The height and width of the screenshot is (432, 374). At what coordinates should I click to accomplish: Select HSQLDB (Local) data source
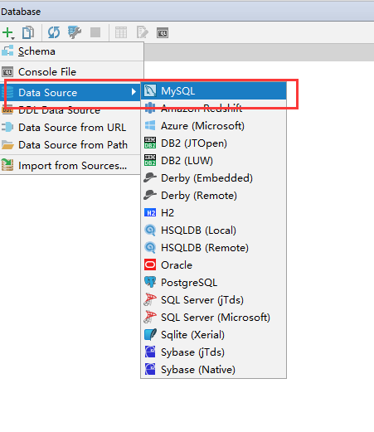coord(213,231)
